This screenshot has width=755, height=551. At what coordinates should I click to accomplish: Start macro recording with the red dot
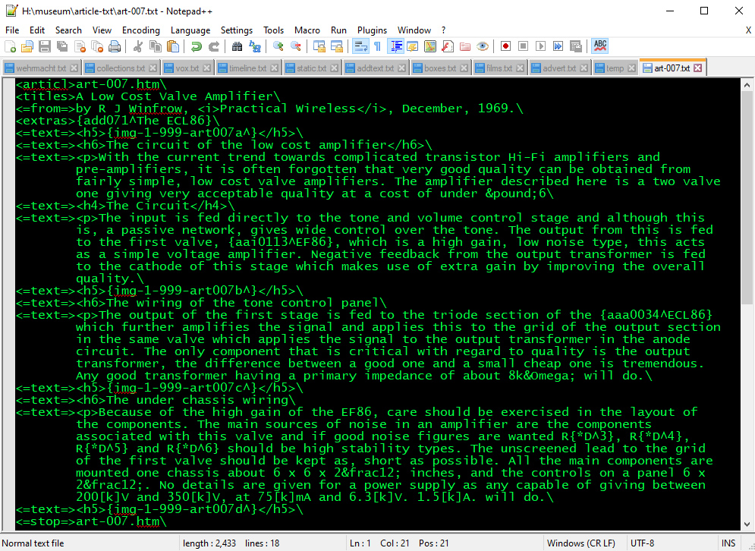[505, 46]
